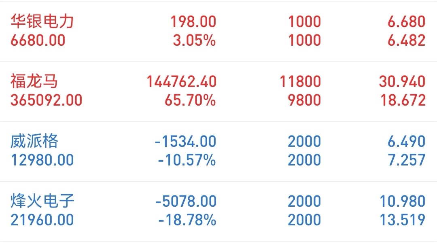Tap the 144762.40 profit figure

point(181,82)
